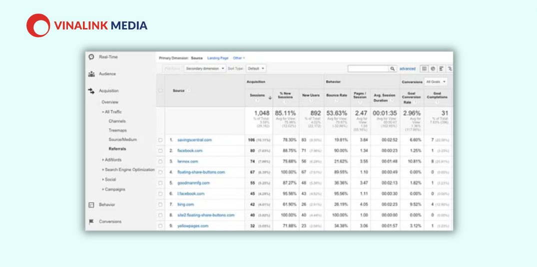Open the Overview item under Acquisition
This screenshot has height=267, width=537.
tap(109, 102)
